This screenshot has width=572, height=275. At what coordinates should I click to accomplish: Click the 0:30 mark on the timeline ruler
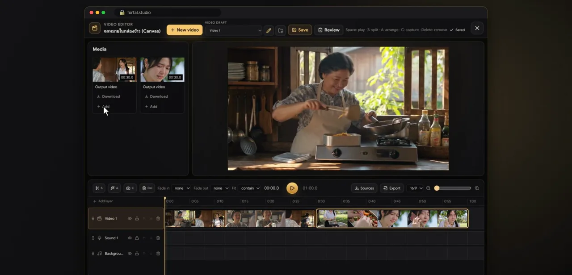321,201
